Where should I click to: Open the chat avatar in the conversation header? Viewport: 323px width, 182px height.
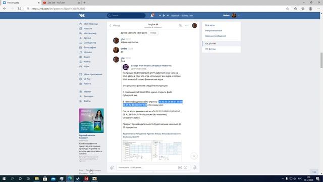pos(194,26)
